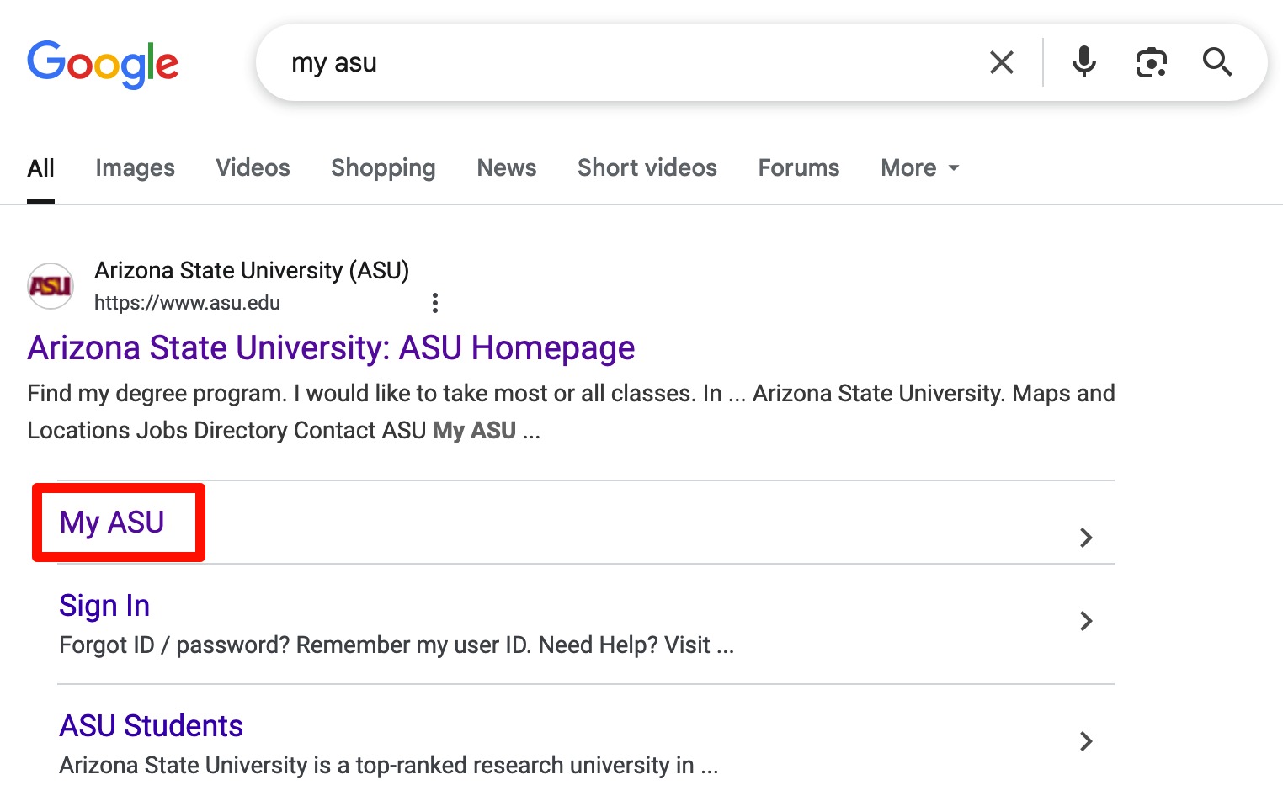This screenshot has width=1283, height=801.
Task: Open the My ASU sitelink
Action: tap(112, 523)
